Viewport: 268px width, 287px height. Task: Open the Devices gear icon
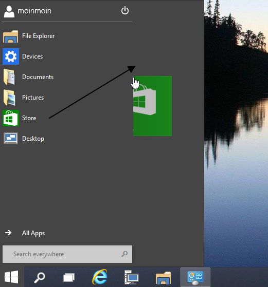click(x=11, y=56)
